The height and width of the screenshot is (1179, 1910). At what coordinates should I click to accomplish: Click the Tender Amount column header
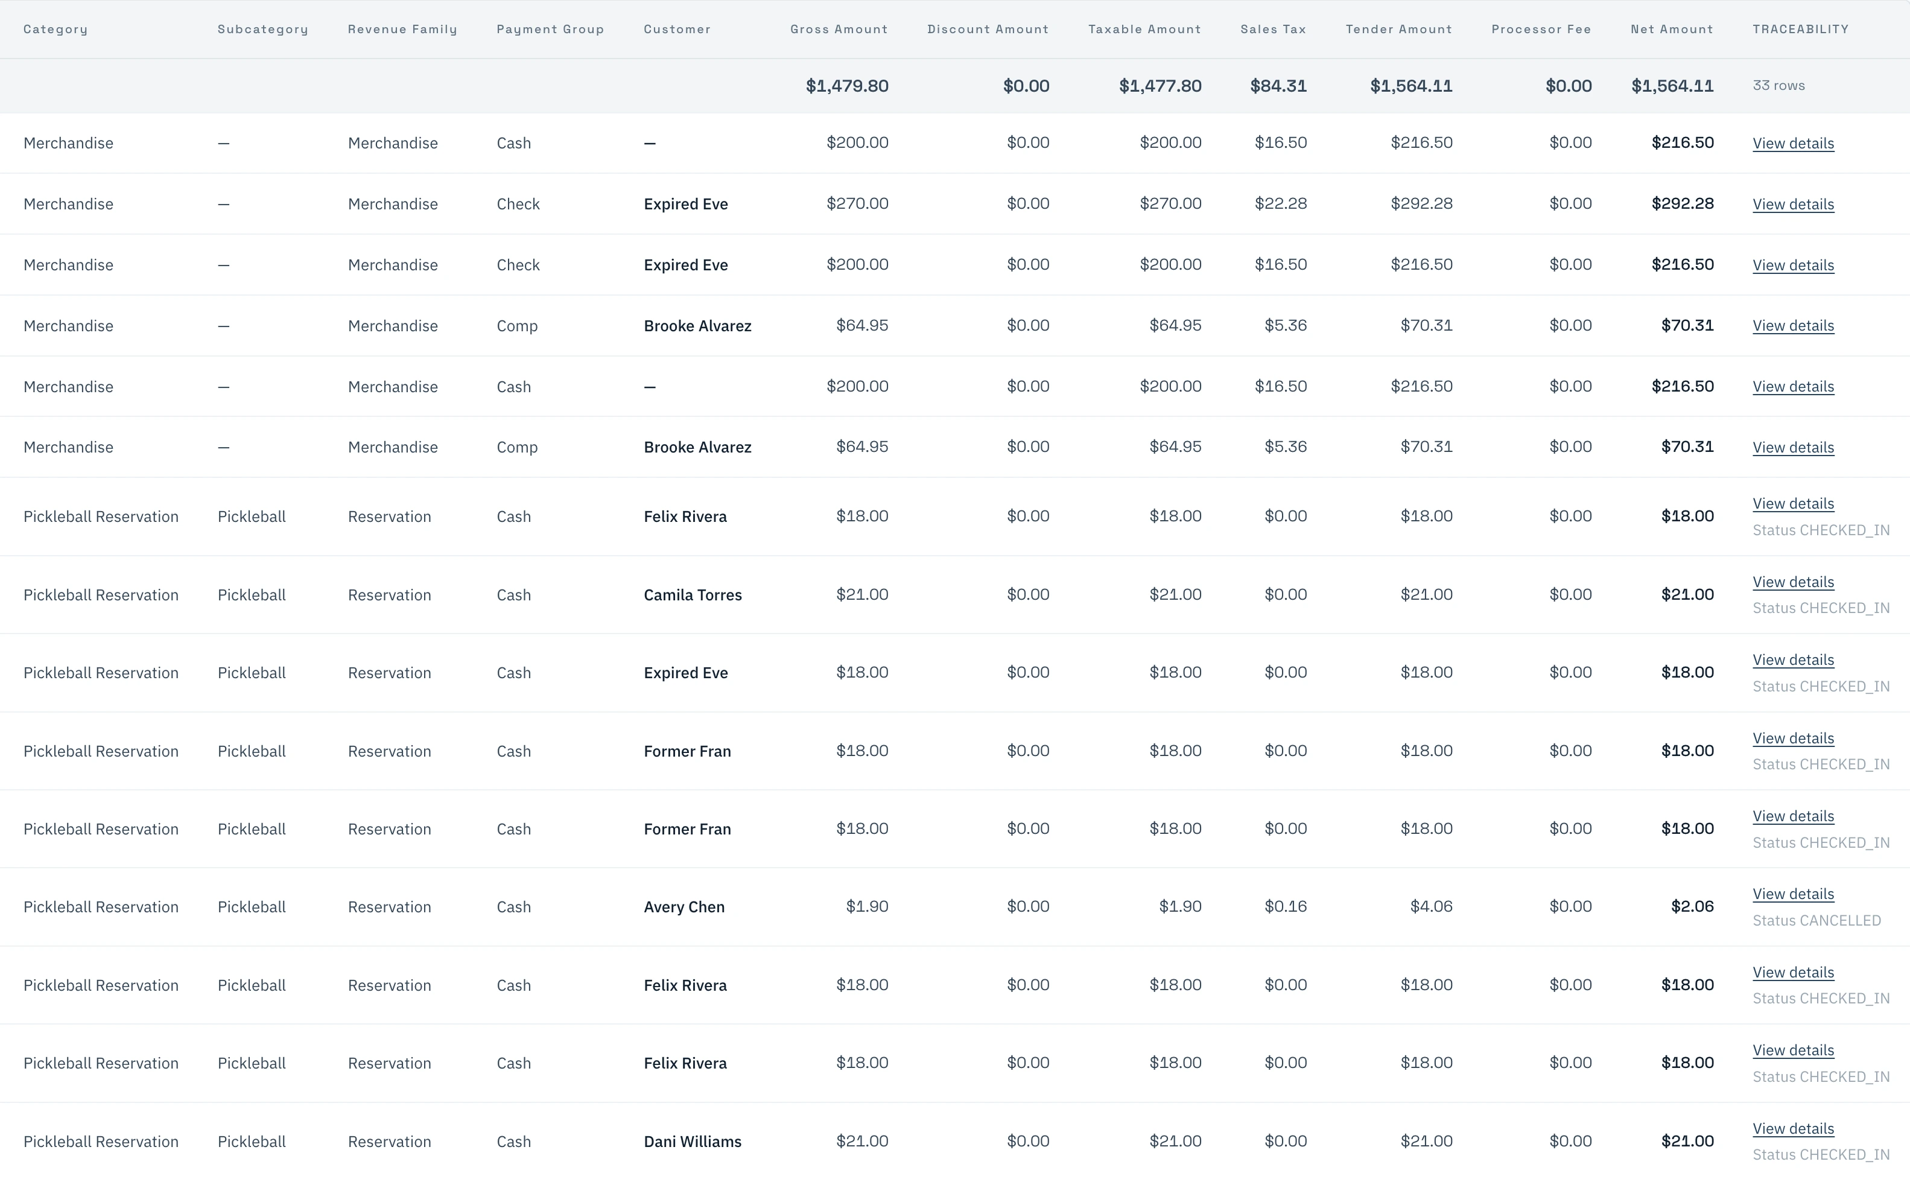pos(1398,29)
